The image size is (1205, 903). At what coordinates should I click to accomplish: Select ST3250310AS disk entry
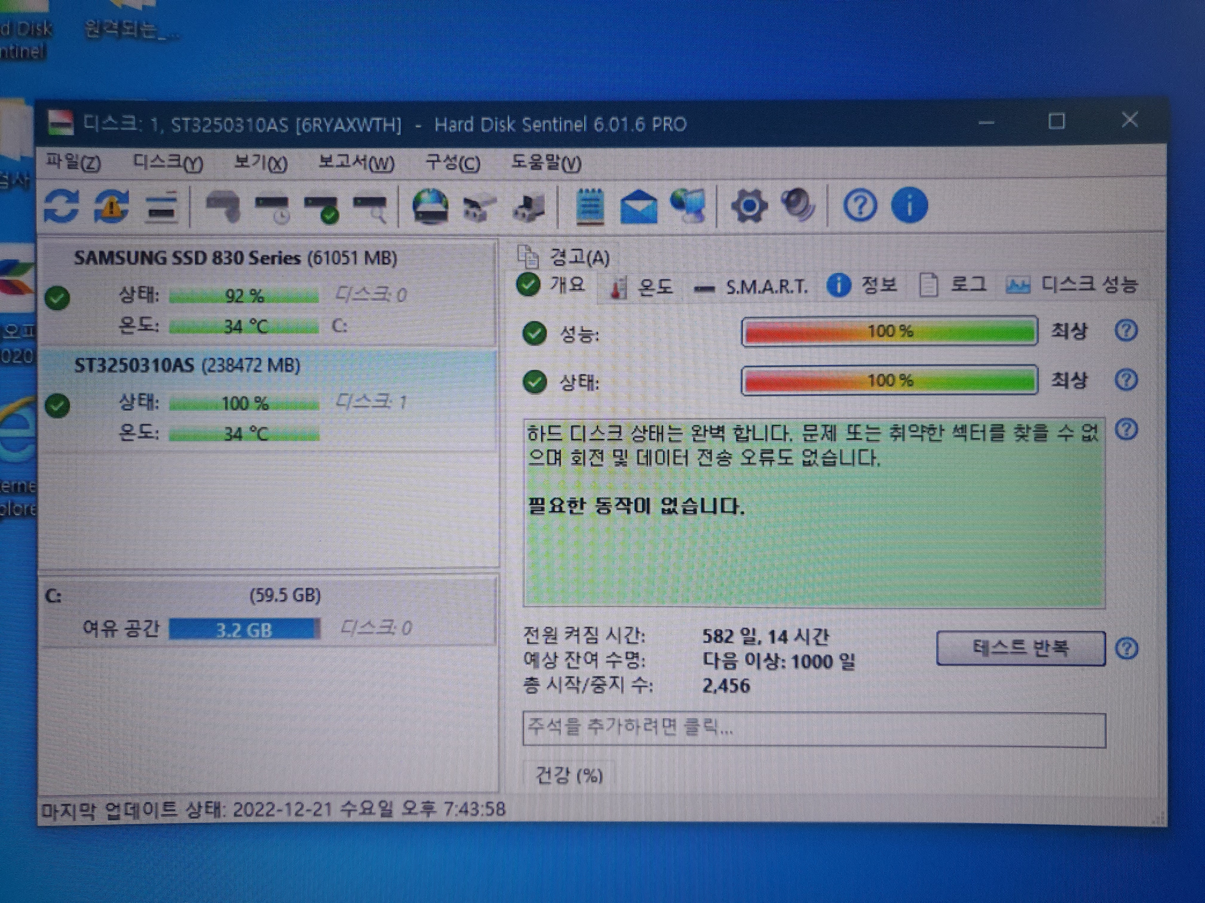coord(268,401)
